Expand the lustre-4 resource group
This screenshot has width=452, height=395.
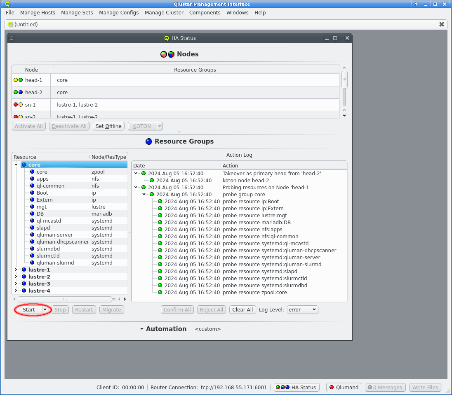point(16,290)
